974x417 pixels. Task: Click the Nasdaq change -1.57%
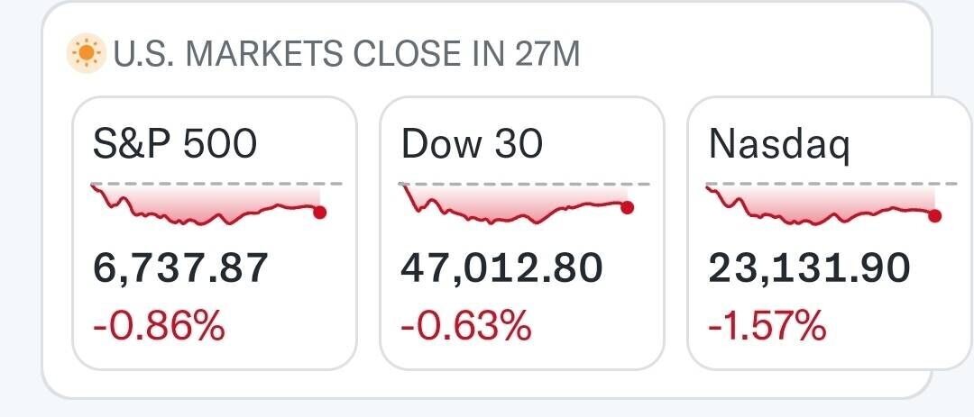(x=767, y=324)
